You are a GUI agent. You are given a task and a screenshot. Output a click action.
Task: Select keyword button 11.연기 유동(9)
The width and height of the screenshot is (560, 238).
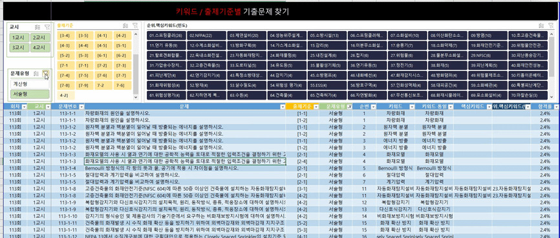[x=166, y=45]
